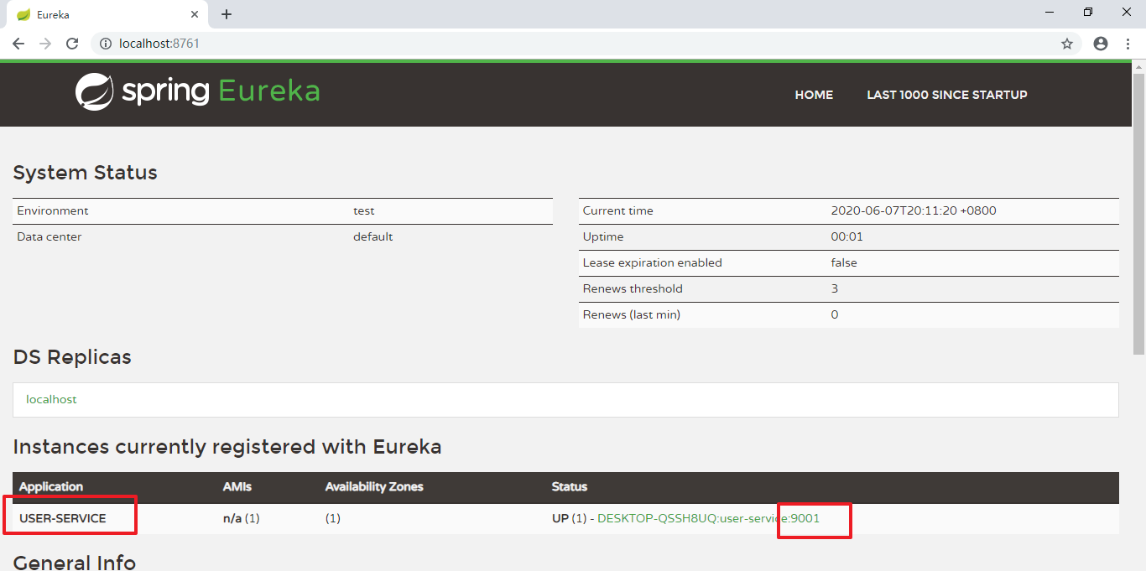Viewport: 1146px width, 571px height.
Task: Select the Lease expiration enabled label
Action: point(653,262)
